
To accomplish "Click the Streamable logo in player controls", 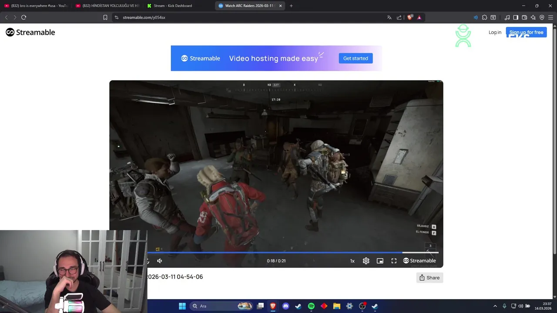I will click(419, 261).
